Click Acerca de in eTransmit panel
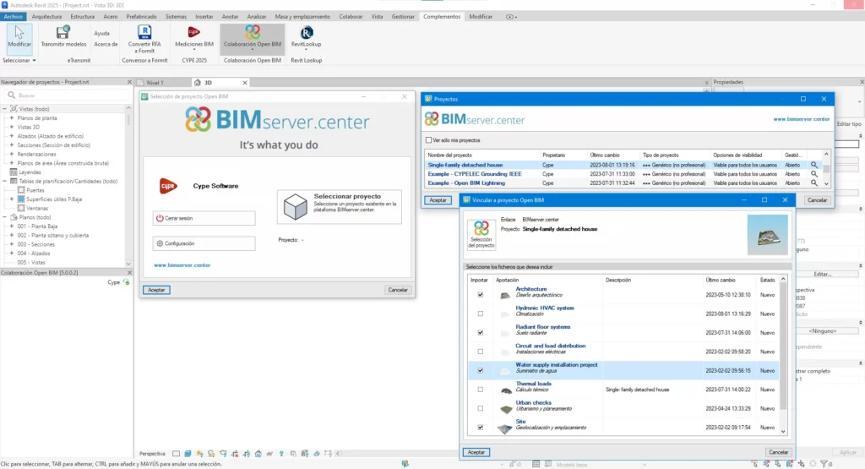 [106, 44]
